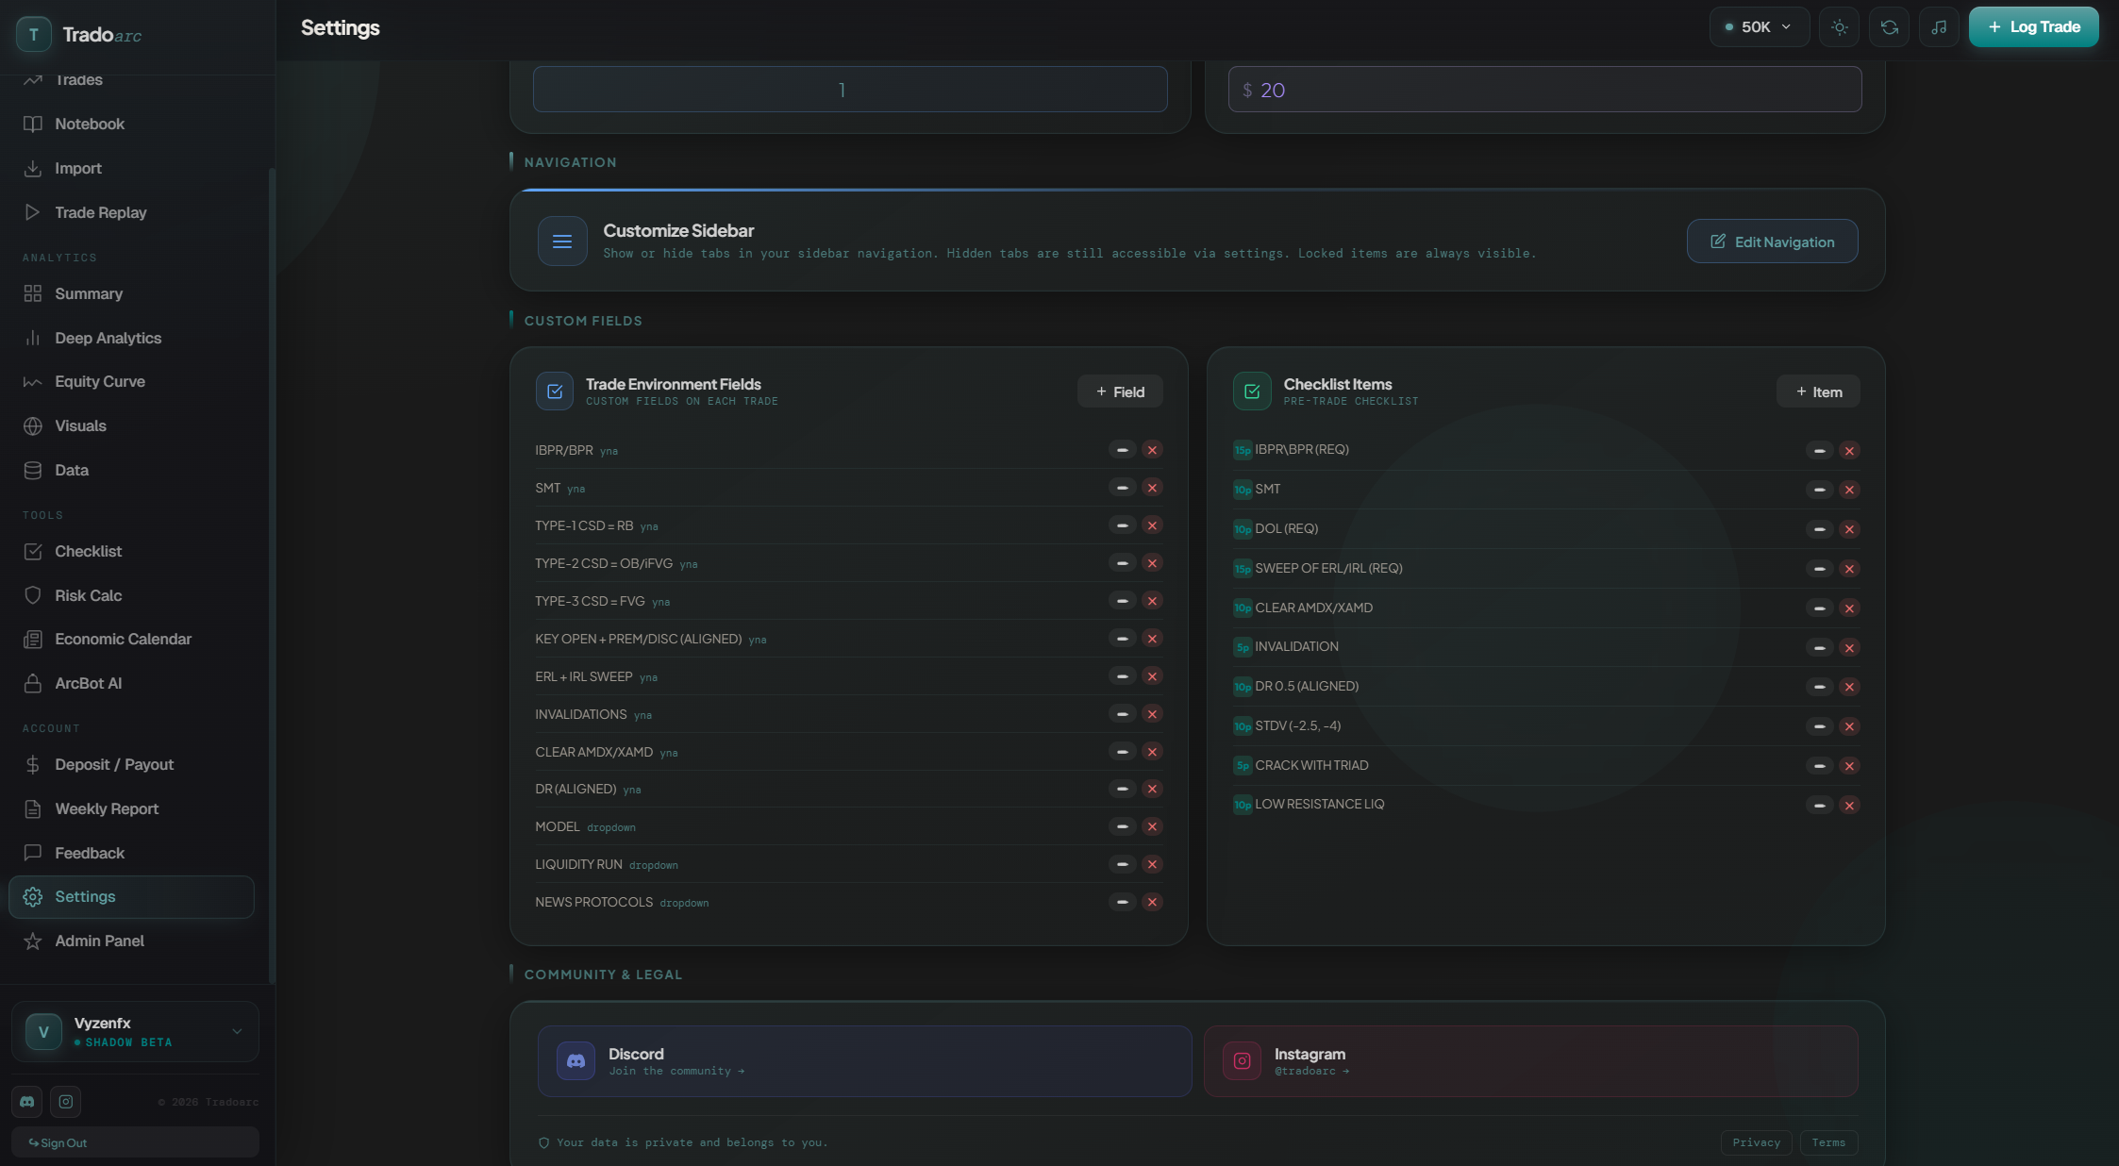Screen dimensions: 2119x1166
Task: Click minus icon for ERL + IRL SWEEP field
Action: coord(1122,676)
